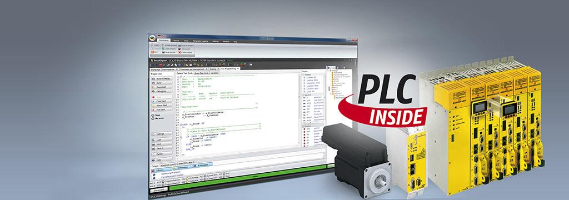Collapse the Keywords section in Toolbox

click(303, 95)
